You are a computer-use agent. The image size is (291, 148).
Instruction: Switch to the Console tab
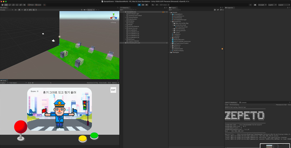point(243,102)
